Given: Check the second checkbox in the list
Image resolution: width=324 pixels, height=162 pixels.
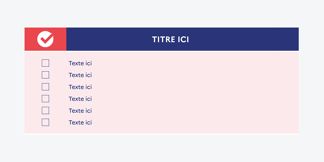Looking at the screenshot, I should tap(45, 75).
